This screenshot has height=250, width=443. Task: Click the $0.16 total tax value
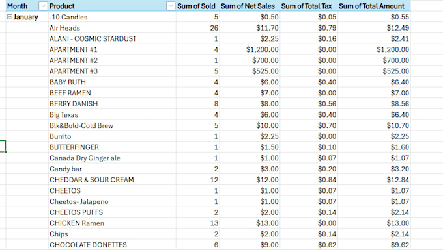pos(327,38)
